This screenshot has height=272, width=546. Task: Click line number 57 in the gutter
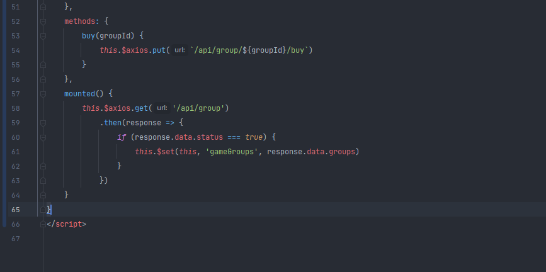pyautogui.click(x=16, y=94)
